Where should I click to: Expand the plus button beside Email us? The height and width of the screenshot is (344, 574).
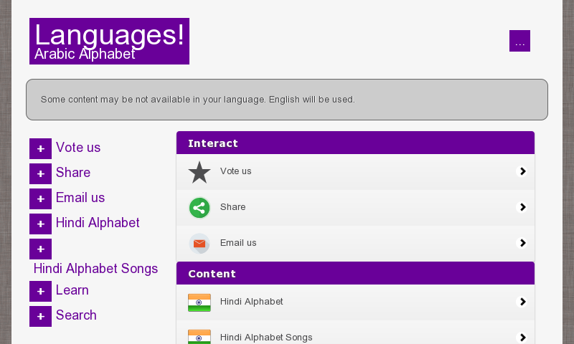click(40, 199)
